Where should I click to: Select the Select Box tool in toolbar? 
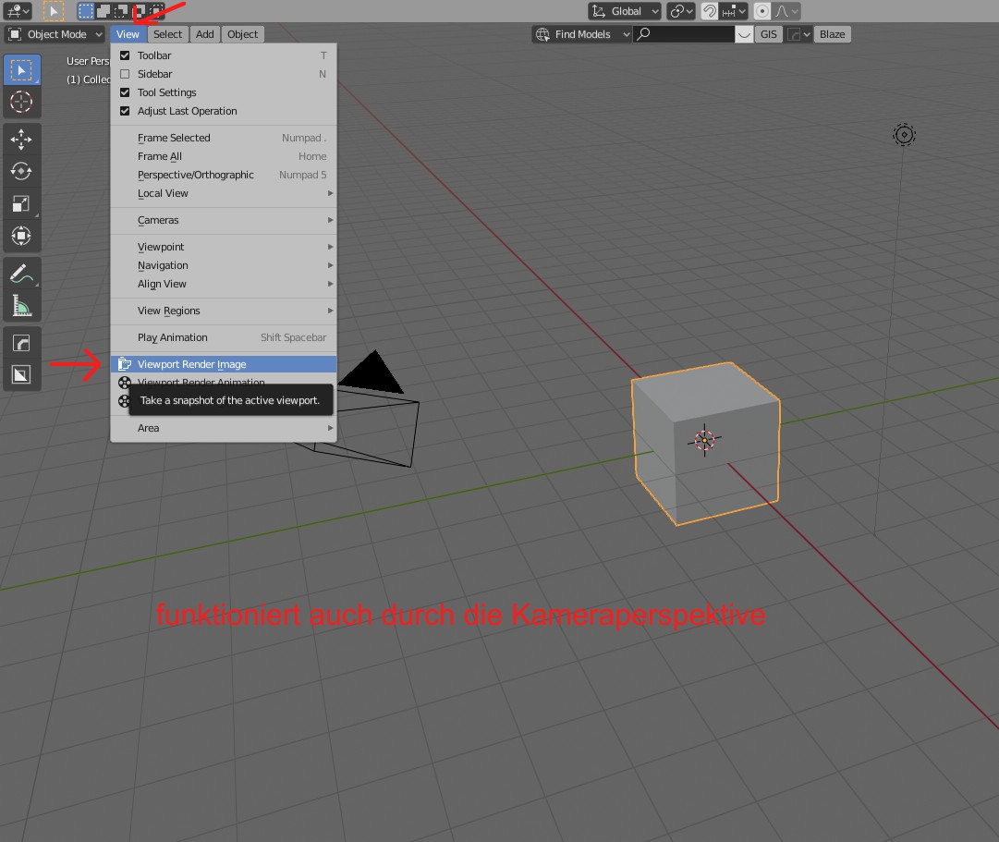tap(21, 70)
